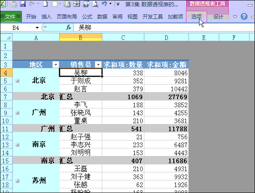Open the 销售员 field filter dropdown

tap(98, 65)
